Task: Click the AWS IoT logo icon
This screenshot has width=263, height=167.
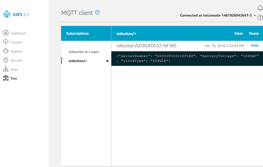Action: click(x=7, y=14)
